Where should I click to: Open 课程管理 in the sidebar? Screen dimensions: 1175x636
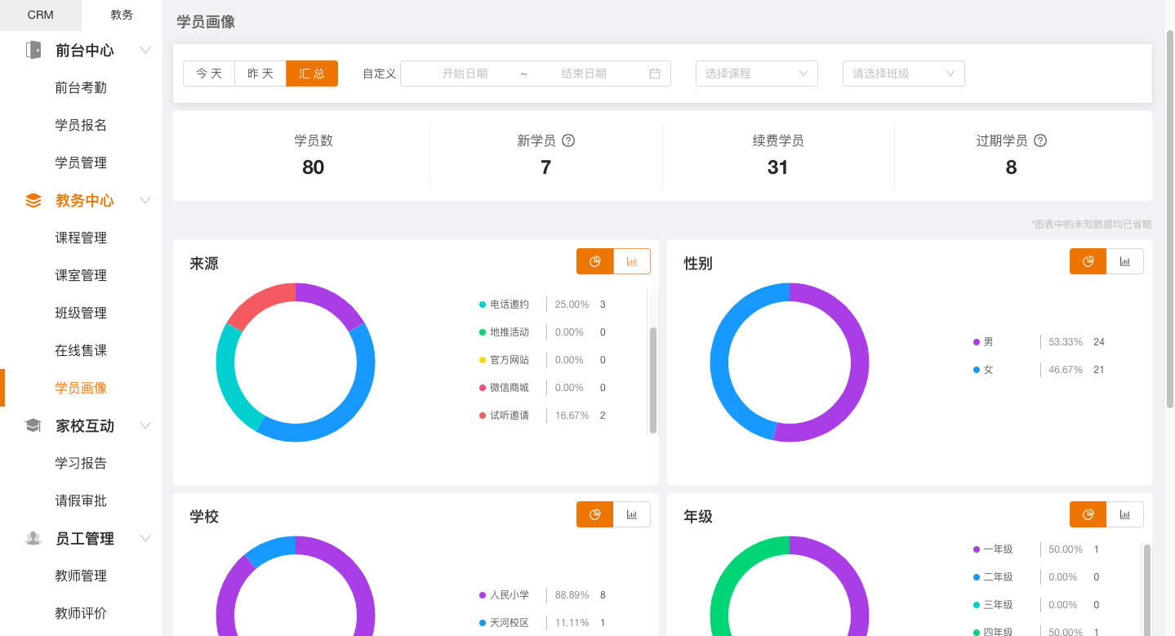click(x=81, y=238)
